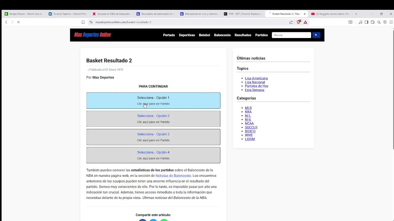
Task: Go back to the previous page
Action: pyautogui.click(x=6, y=22)
